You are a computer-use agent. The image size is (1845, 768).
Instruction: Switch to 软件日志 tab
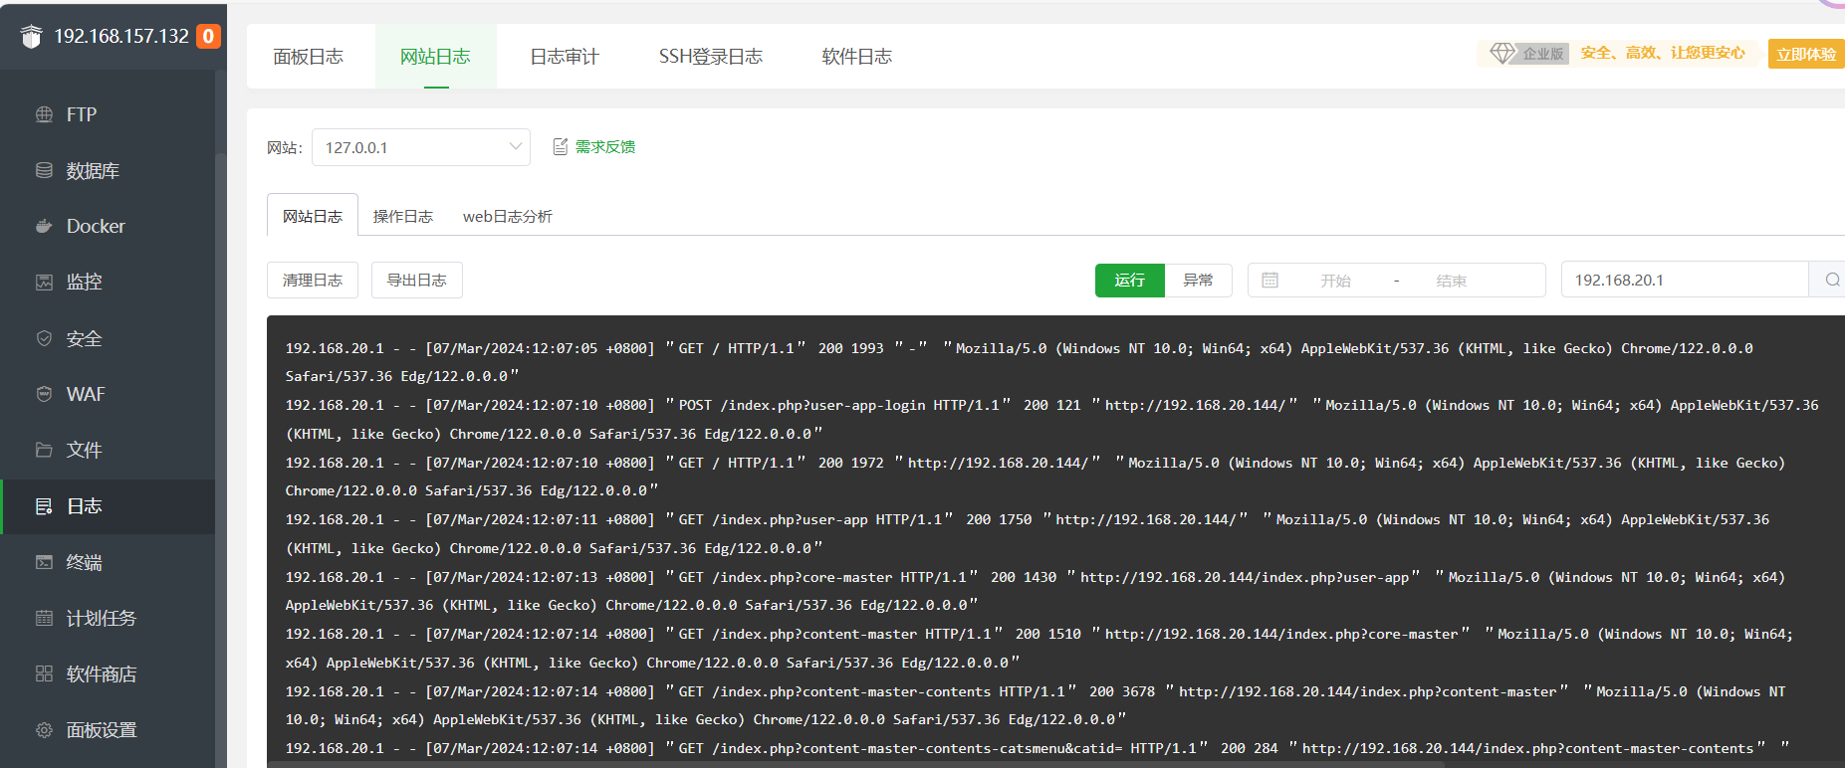(x=857, y=57)
